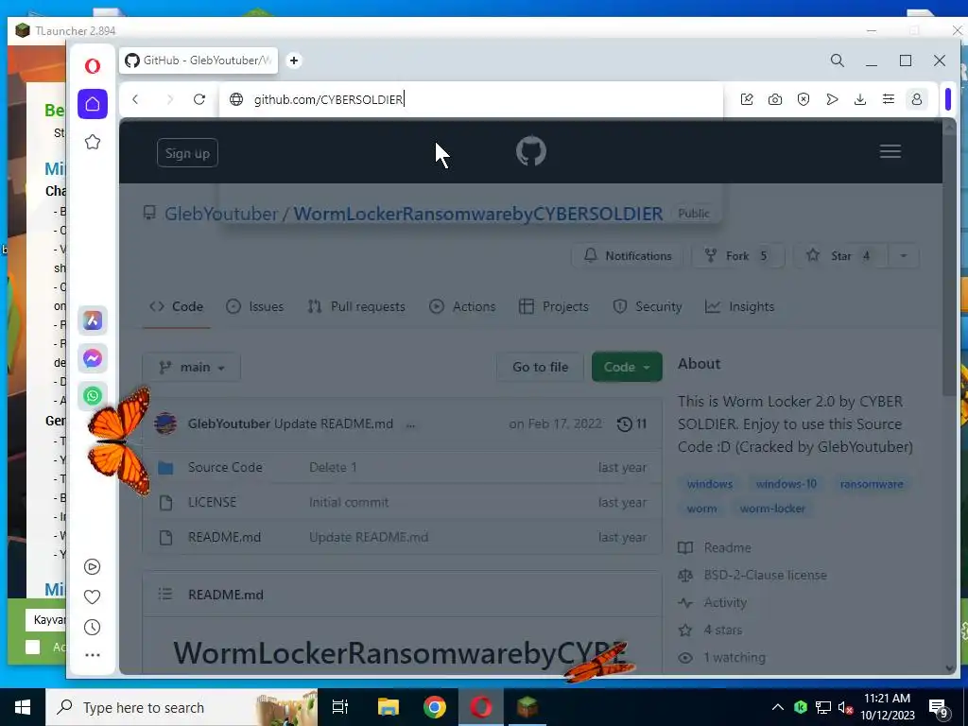Click the worm-locker topic tag
This screenshot has width=968, height=726.
772,509
